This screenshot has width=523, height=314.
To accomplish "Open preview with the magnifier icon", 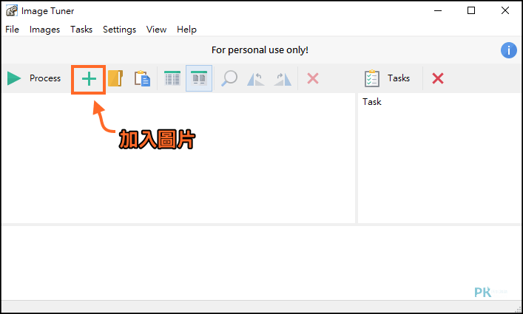I will tap(229, 78).
